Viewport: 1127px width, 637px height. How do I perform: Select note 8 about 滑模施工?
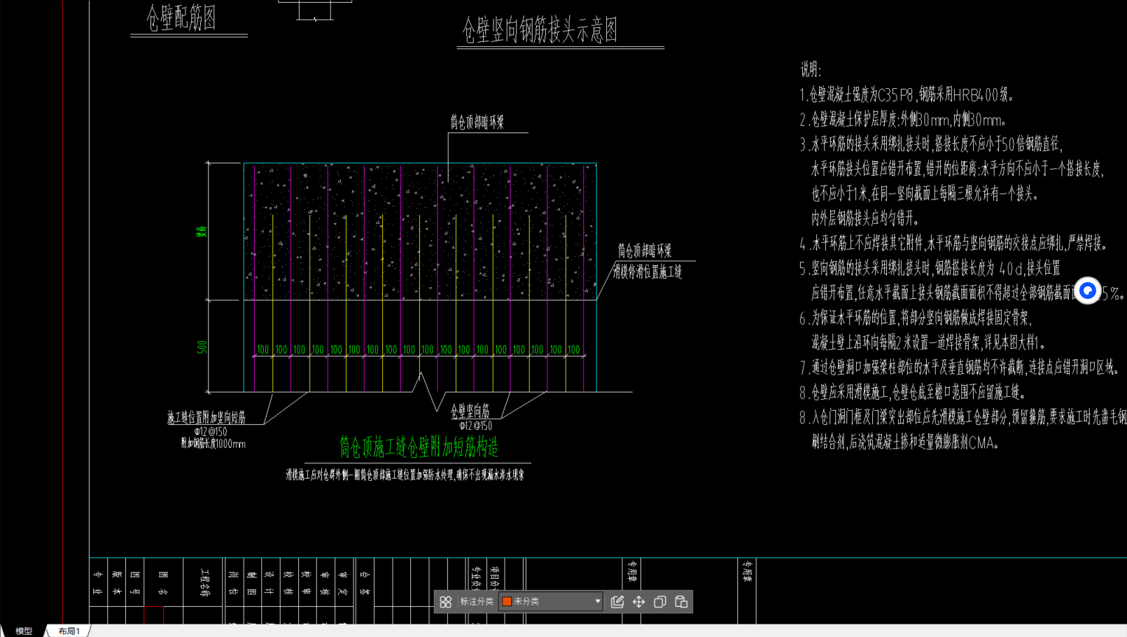[913, 393]
